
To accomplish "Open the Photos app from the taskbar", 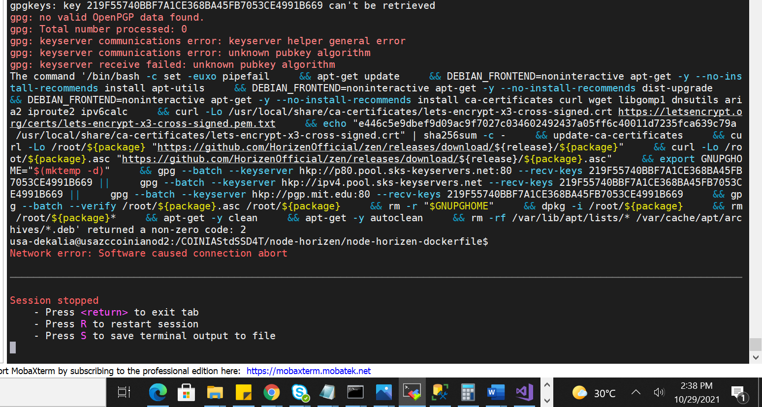I will (384, 392).
